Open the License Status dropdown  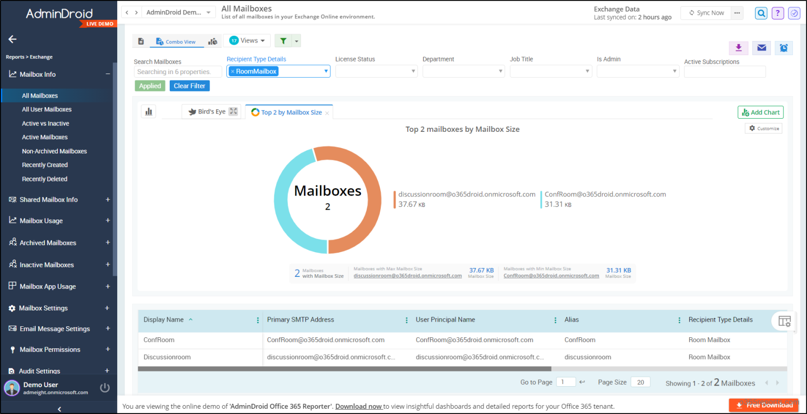click(x=376, y=71)
